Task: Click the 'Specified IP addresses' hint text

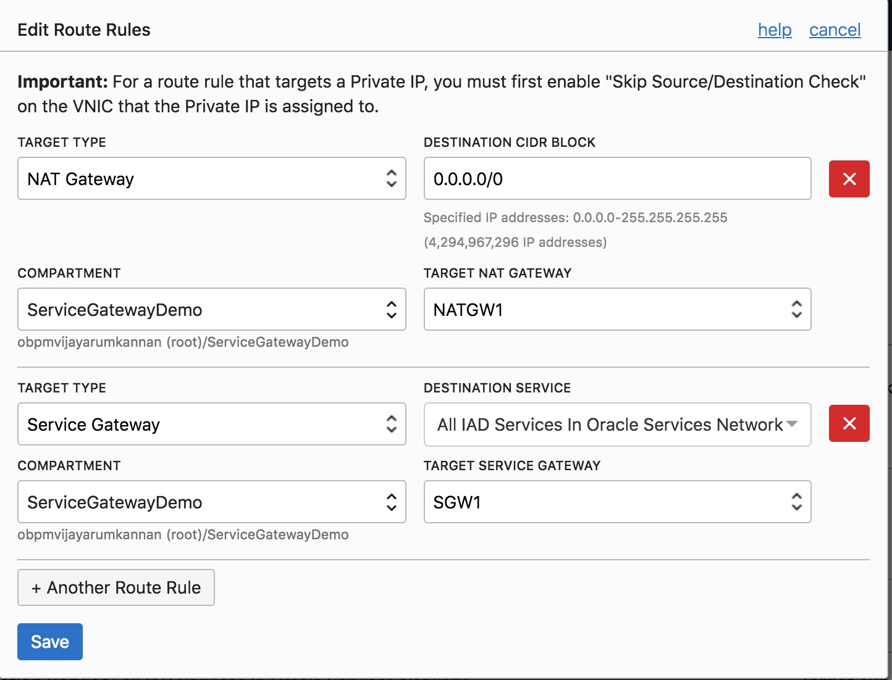Action: (575, 218)
